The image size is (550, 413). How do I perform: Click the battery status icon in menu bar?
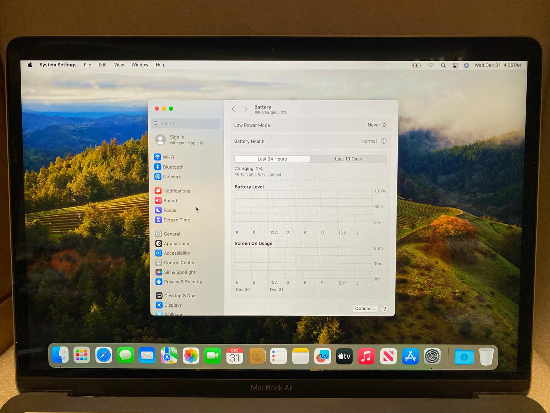(x=417, y=65)
